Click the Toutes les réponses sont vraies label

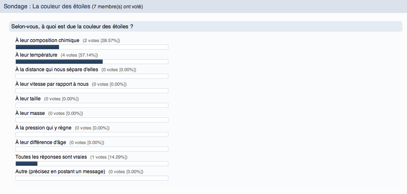(x=51, y=157)
